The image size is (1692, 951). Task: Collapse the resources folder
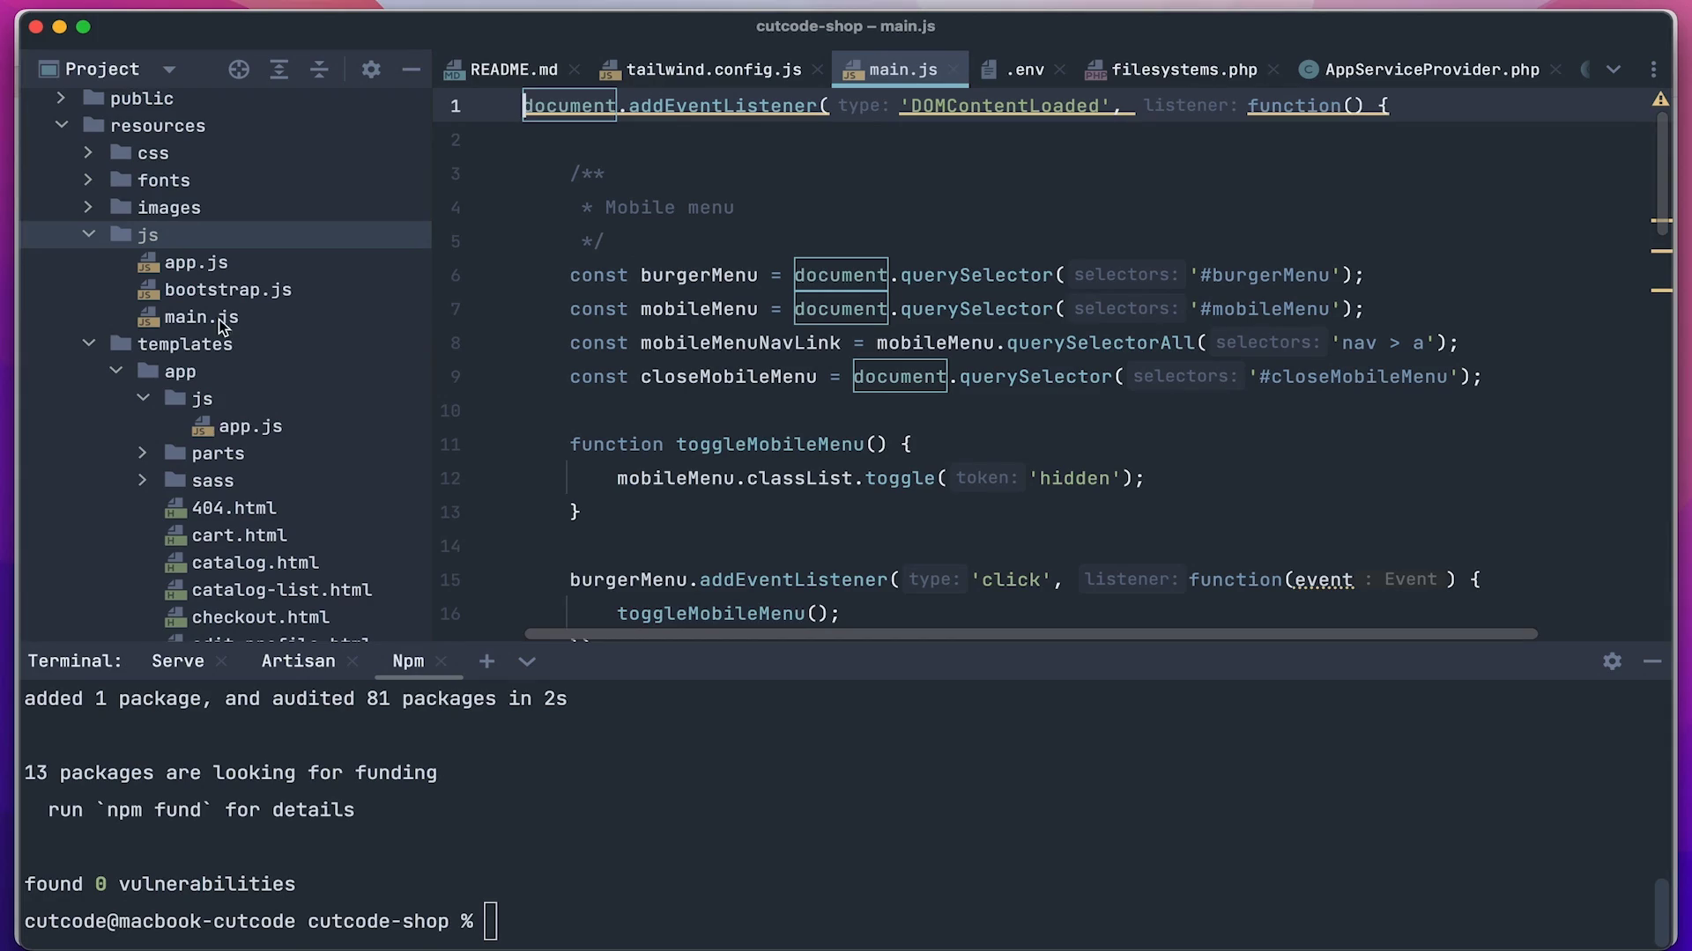pos(61,125)
